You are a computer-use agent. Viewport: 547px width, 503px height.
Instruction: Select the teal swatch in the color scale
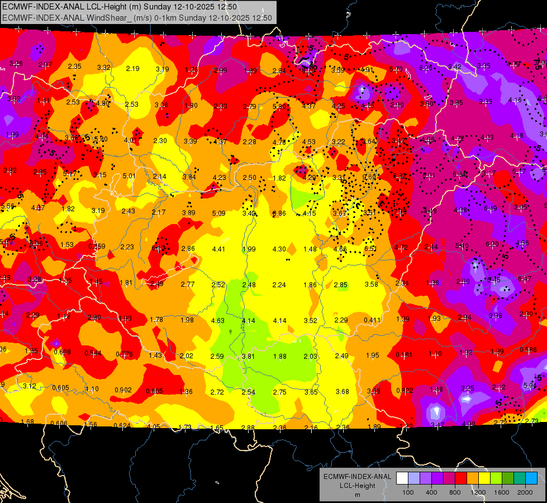coord(520,478)
